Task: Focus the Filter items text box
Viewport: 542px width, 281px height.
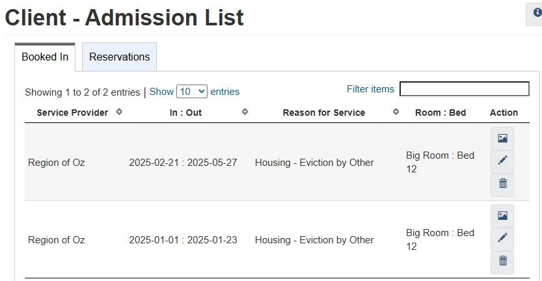Action: point(464,89)
